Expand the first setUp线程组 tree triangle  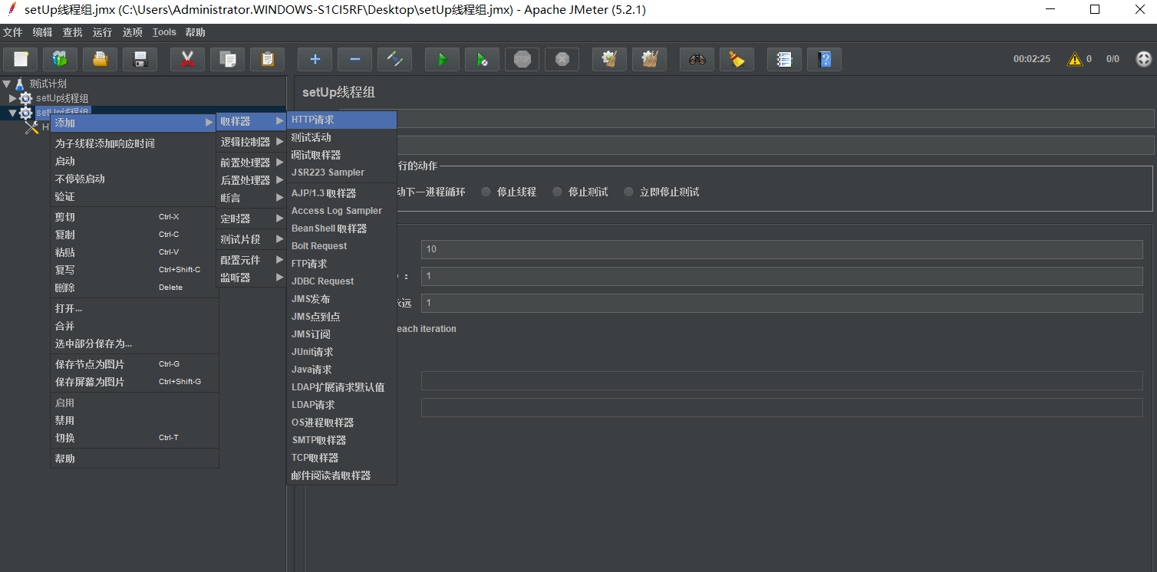click(x=12, y=98)
